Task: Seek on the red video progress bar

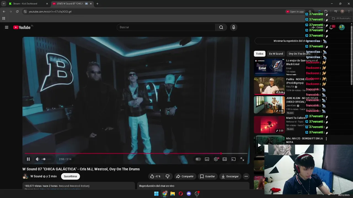Action: (136, 153)
